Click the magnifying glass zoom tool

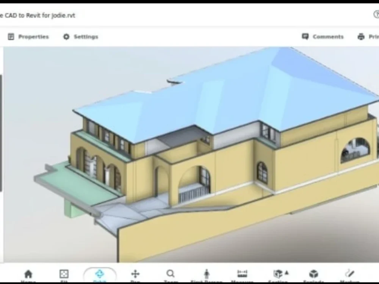tap(170, 273)
